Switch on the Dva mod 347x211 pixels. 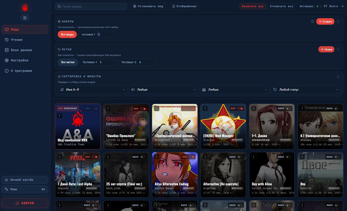pos(337,157)
